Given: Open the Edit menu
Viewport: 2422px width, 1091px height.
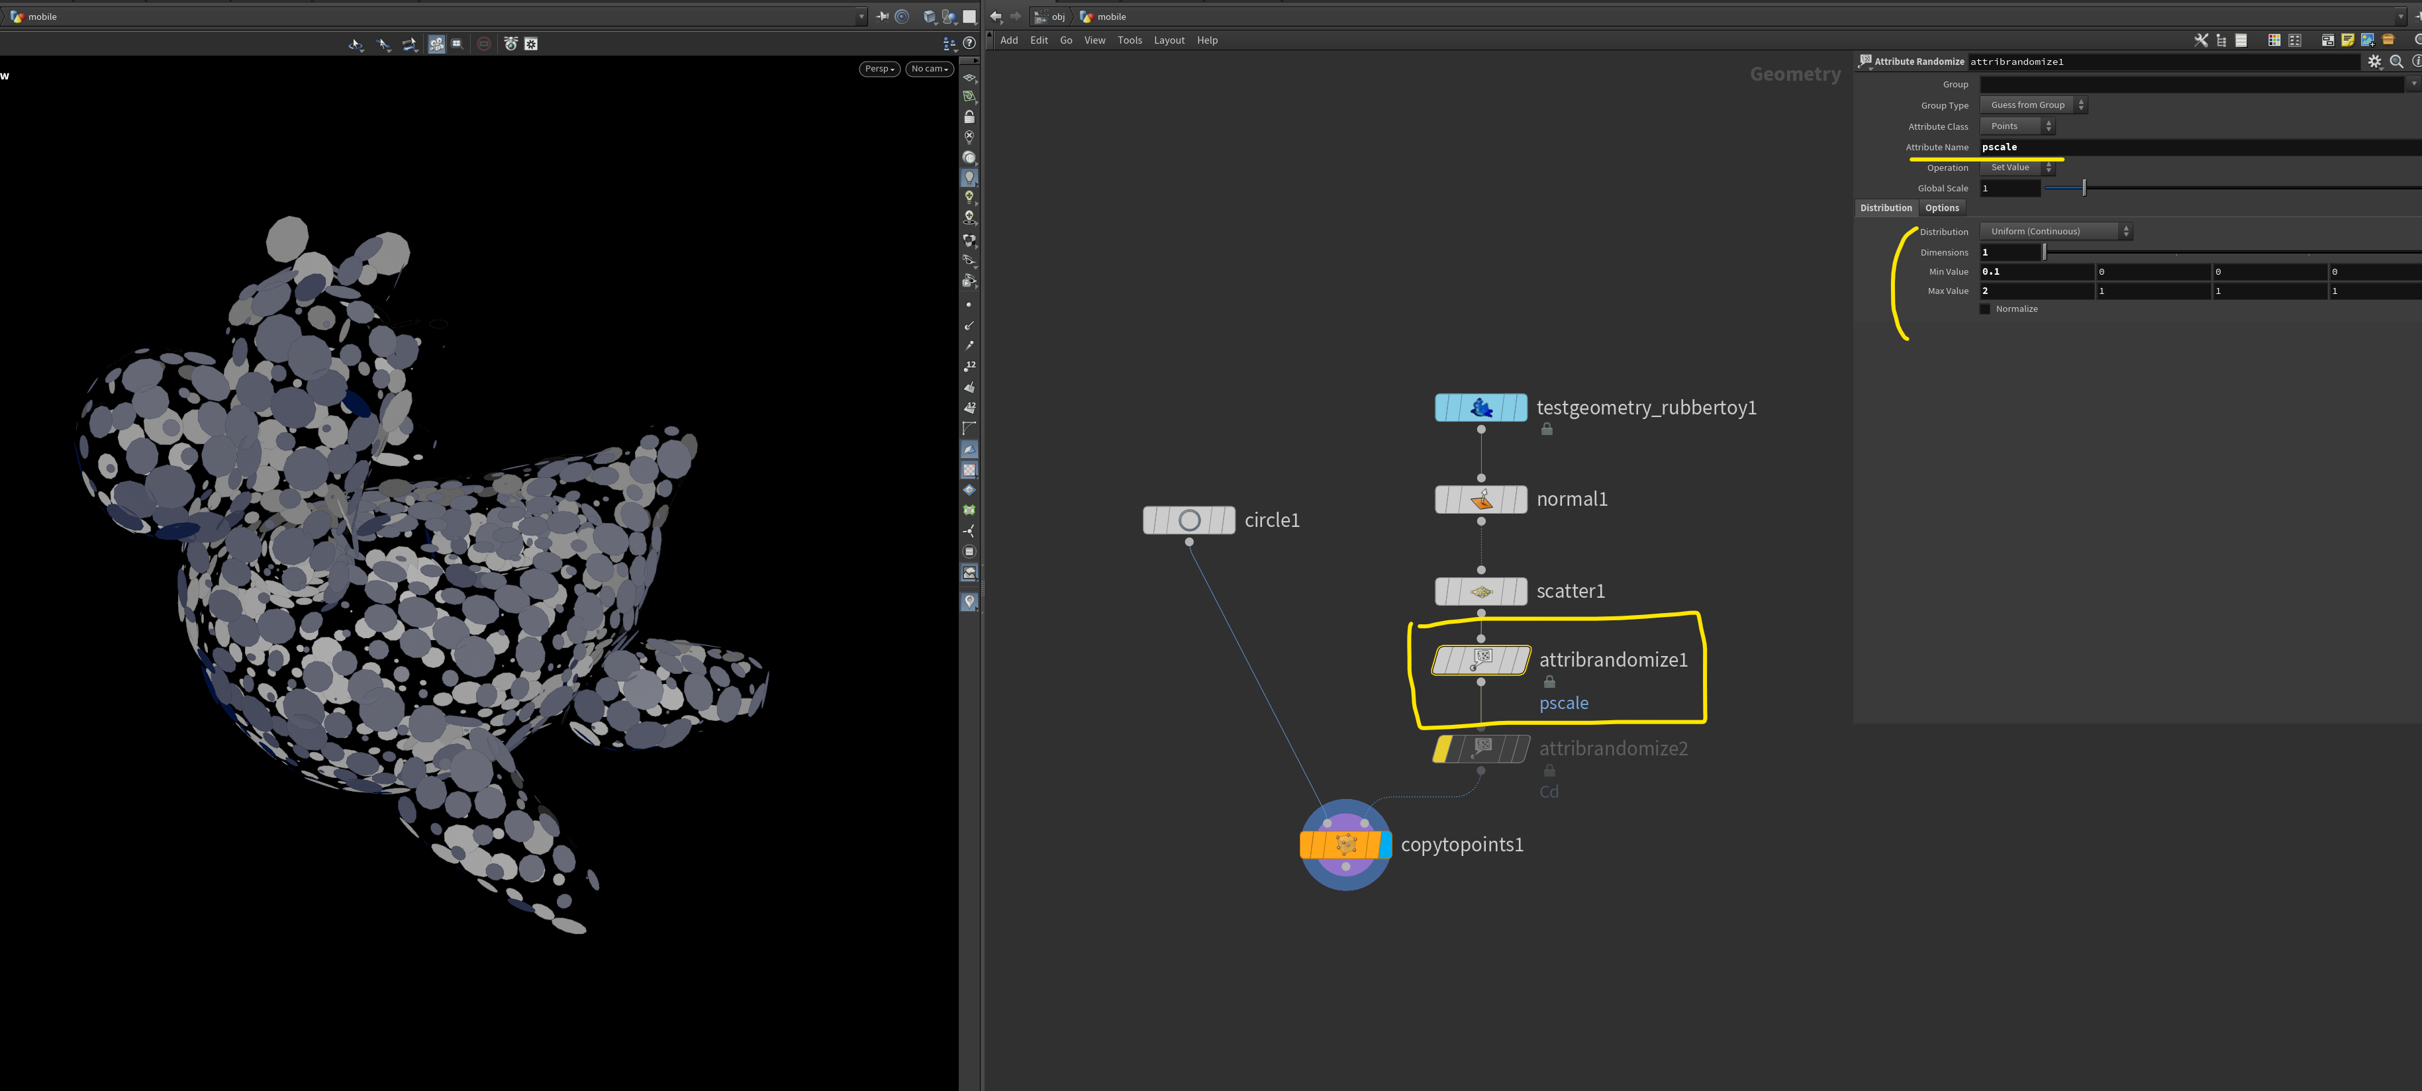Looking at the screenshot, I should point(1039,40).
